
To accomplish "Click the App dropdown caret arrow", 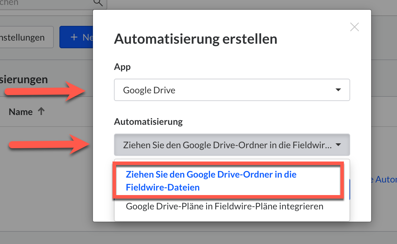I will coord(338,90).
